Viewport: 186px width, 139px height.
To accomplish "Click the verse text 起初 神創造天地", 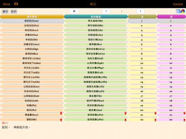I will point(16,127).
